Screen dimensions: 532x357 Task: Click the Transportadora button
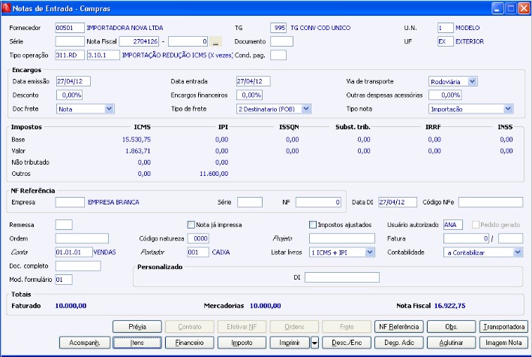tap(503, 327)
